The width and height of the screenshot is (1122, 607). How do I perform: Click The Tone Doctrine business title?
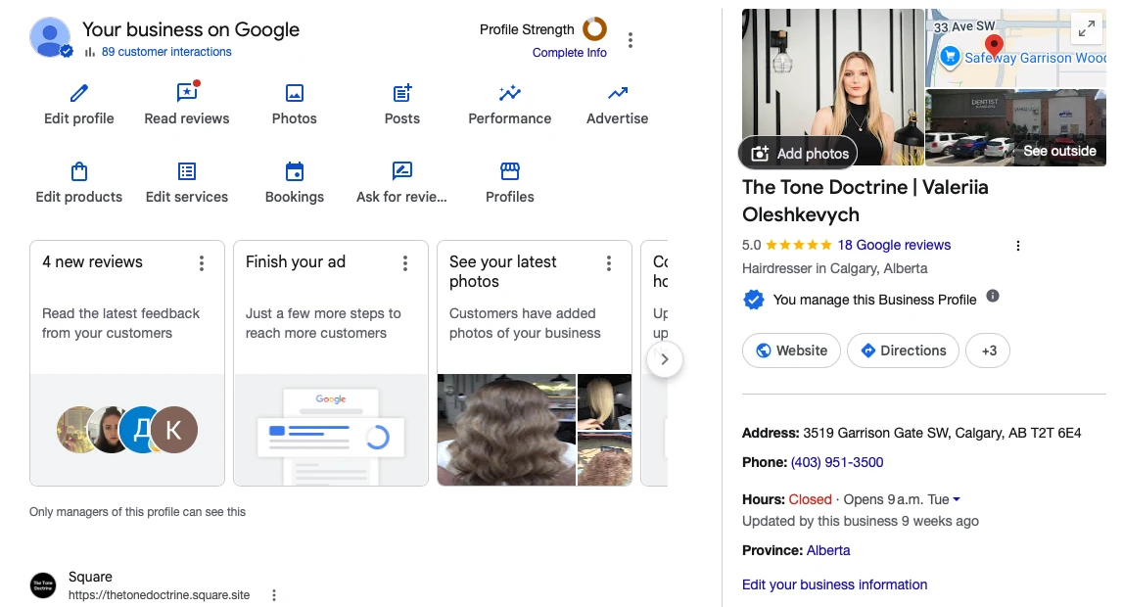pyautogui.click(x=865, y=201)
